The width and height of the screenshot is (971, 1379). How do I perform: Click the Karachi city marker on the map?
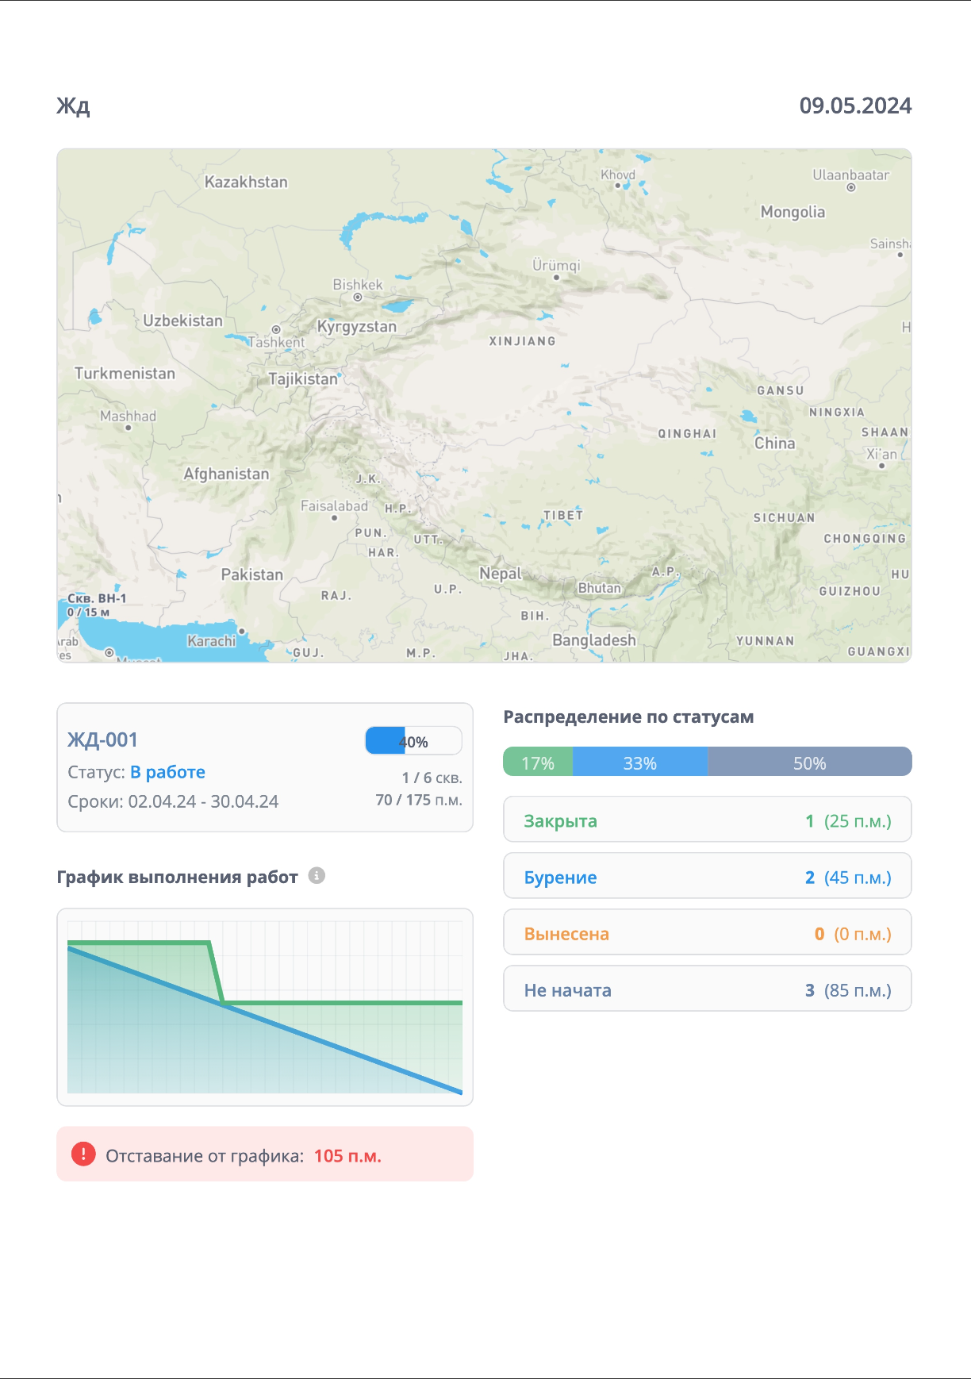[242, 632]
